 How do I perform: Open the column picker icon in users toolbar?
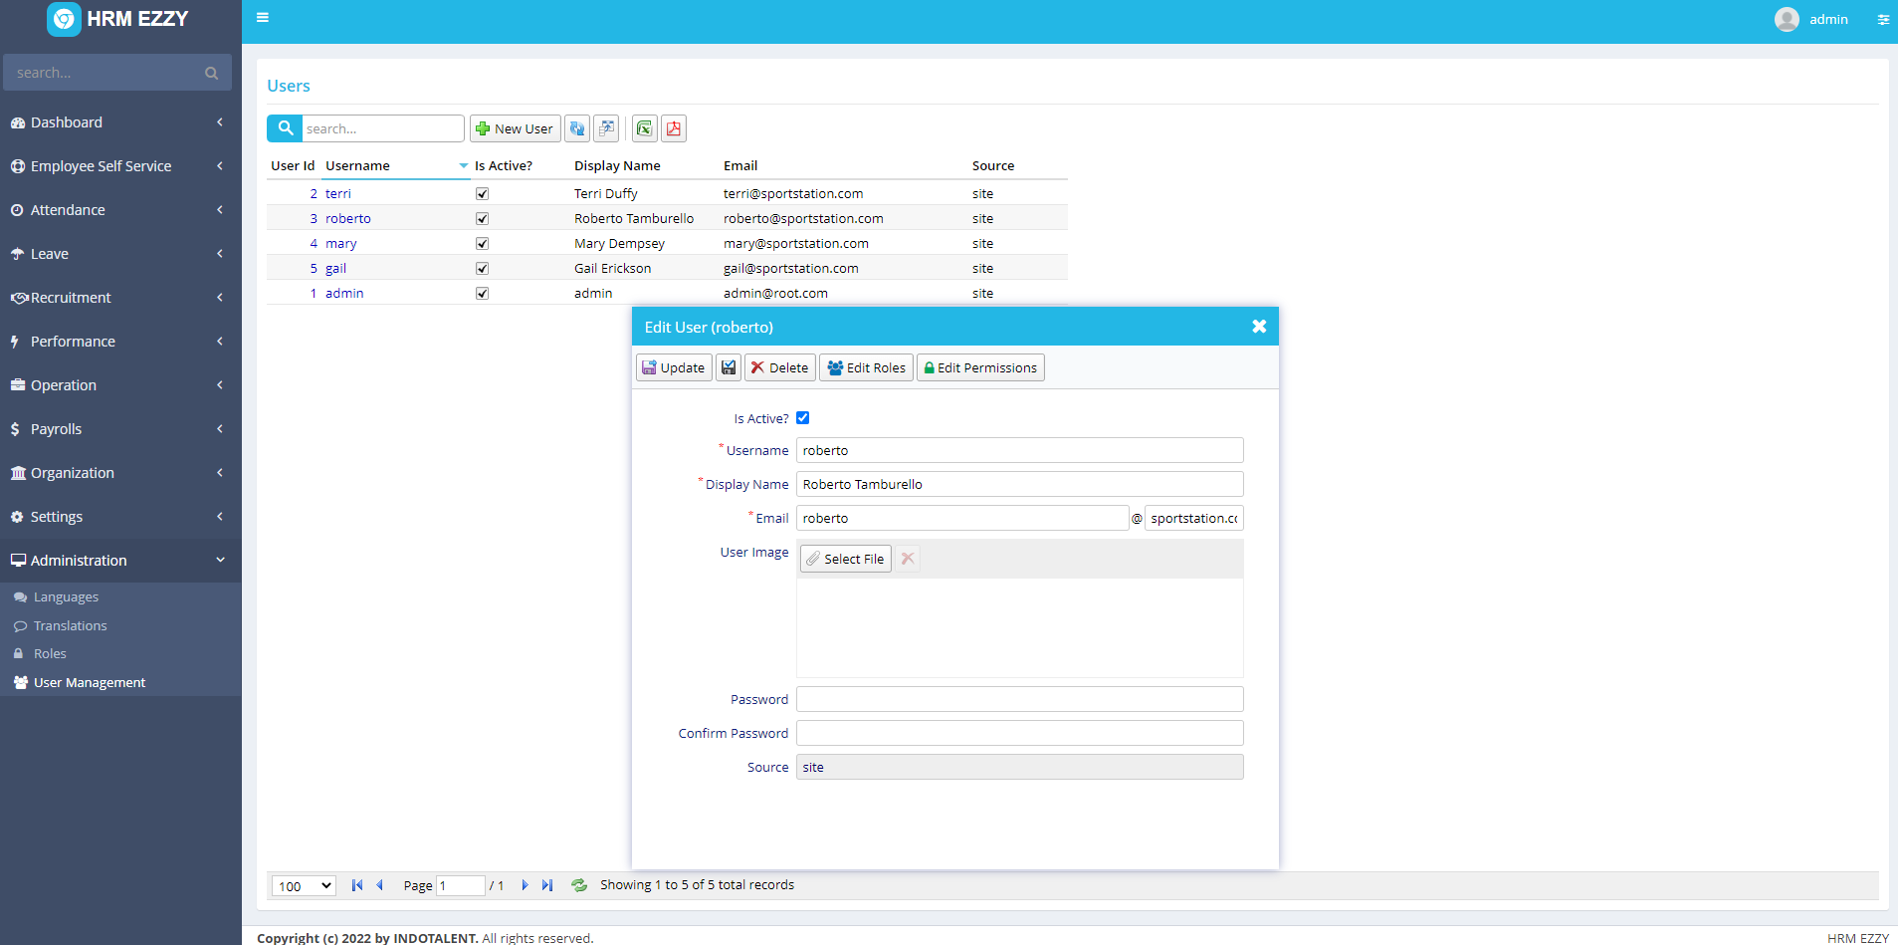[x=606, y=128]
